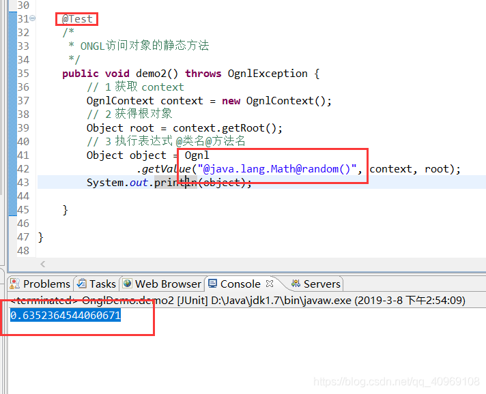Image resolution: width=486 pixels, height=394 pixels.
Task: Place cursor on "public void demo2()" declaration
Action: pyautogui.click(x=120, y=74)
